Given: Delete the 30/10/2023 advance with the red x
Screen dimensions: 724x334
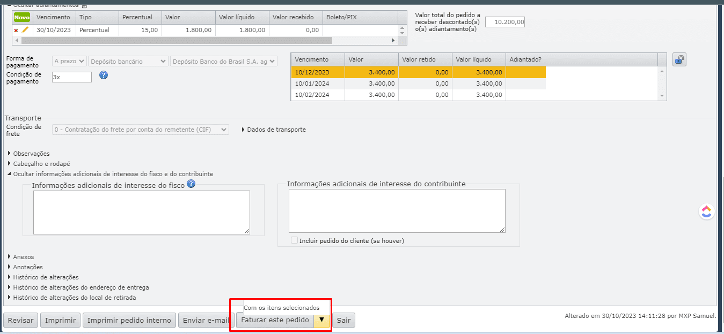Looking at the screenshot, I should tap(16, 31).
